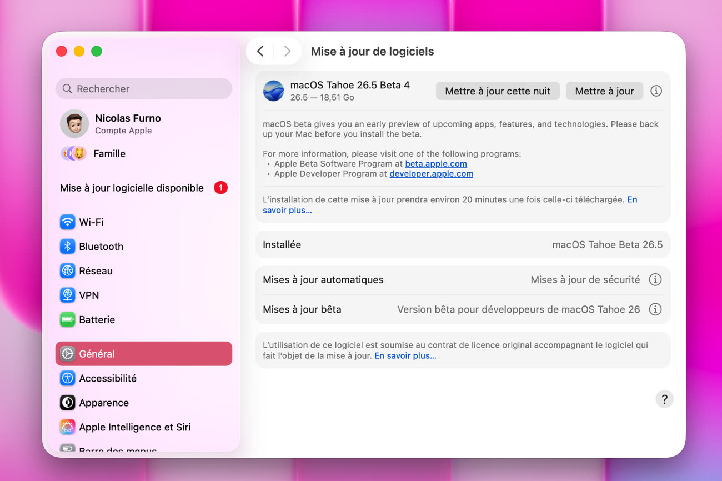Open the developer.apple.com link

pyautogui.click(x=432, y=174)
